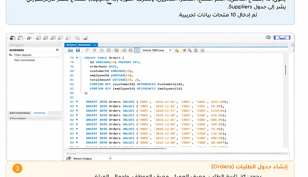The height and width of the screenshot is (177, 308).
Task: Toggle the left sidebar panel visibility
Action: 276,37
